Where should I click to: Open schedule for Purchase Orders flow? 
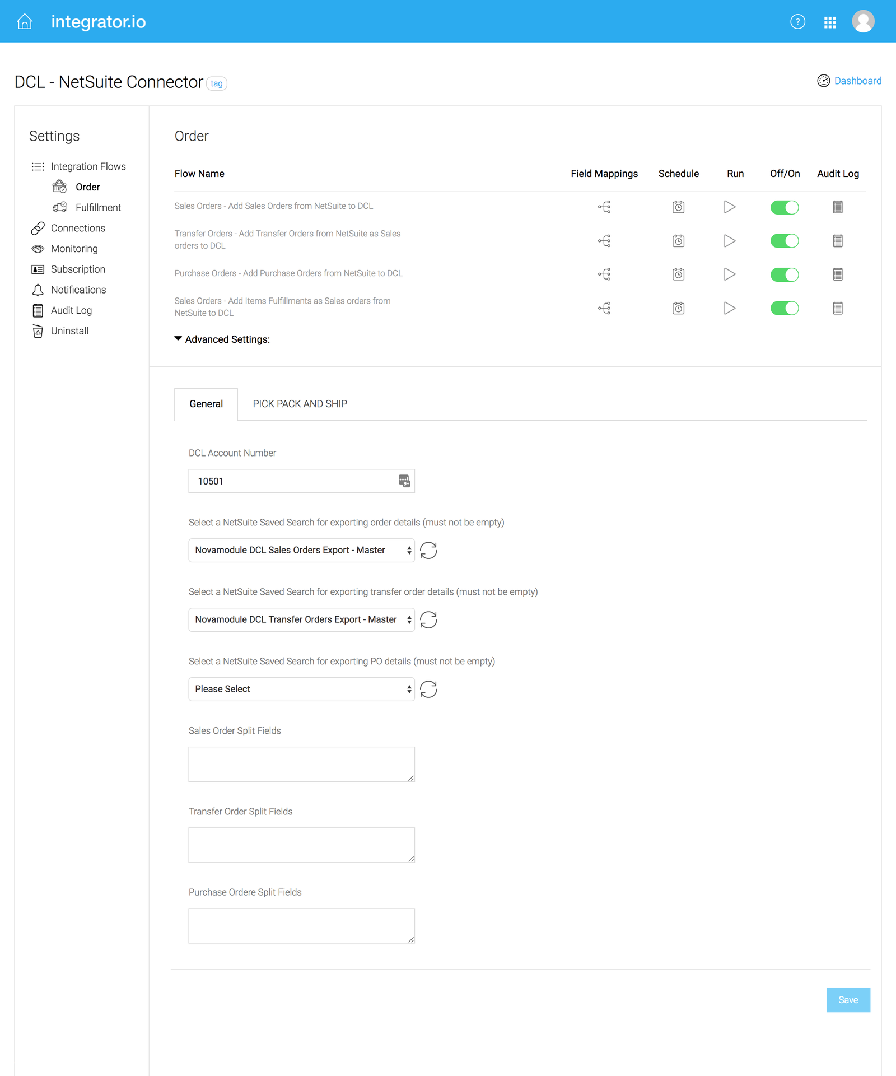pos(678,274)
